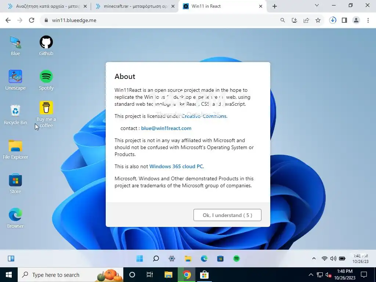Click the zoom magnifier icon in address bar

[283, 21]
